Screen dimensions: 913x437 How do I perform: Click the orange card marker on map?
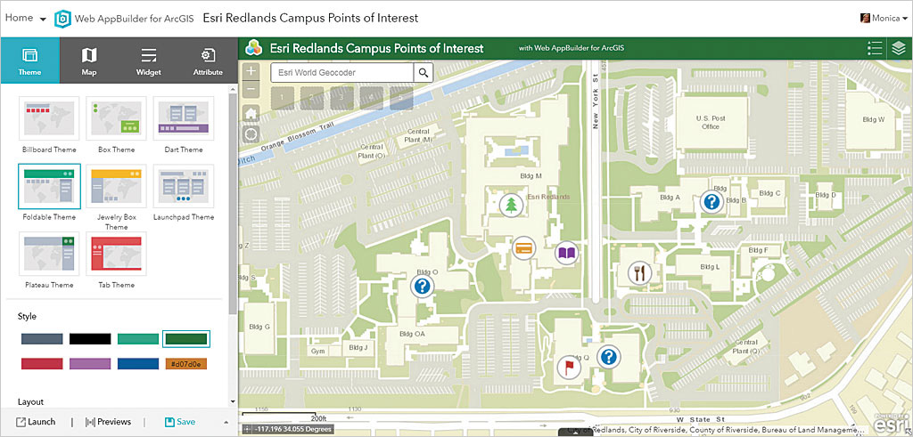[x=524, y=247]
